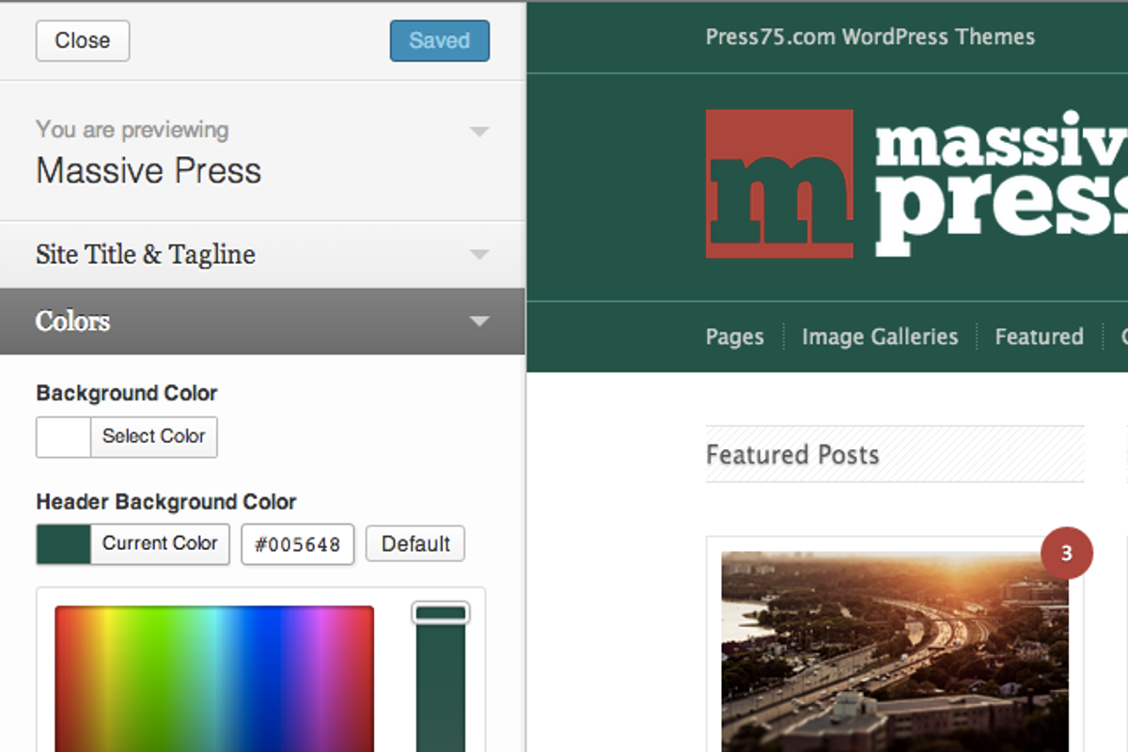The image size is (1128, 752).
Task: Click the Massive Press theme name
Action: (149, 171)
